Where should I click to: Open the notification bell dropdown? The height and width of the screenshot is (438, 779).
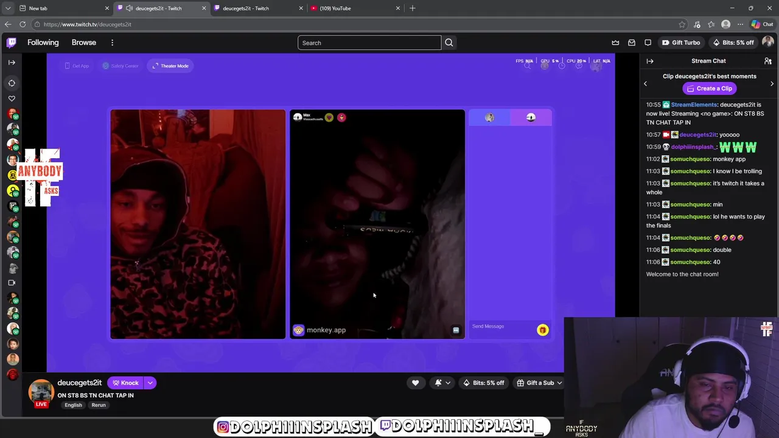(x=442, y=383)
